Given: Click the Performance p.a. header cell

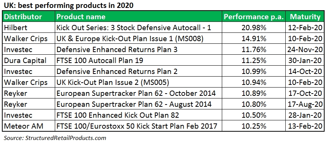Looking at the screenshot, I should pos(254,17).
